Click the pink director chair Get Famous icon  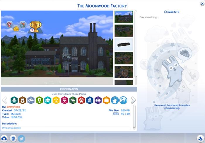coord(65,100)
